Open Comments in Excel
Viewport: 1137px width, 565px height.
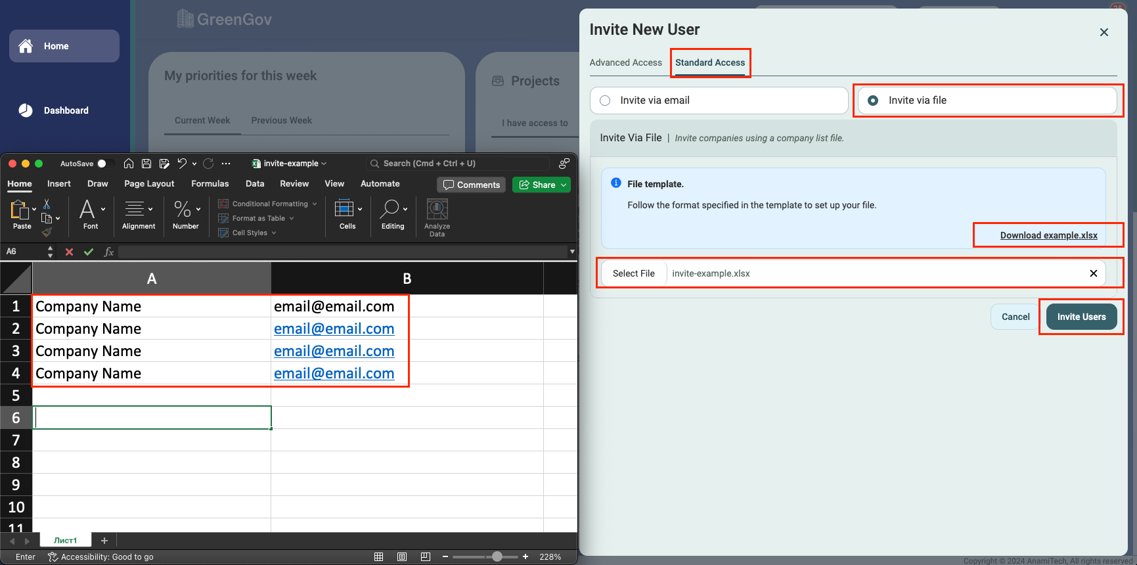click(x=472, y=185)
